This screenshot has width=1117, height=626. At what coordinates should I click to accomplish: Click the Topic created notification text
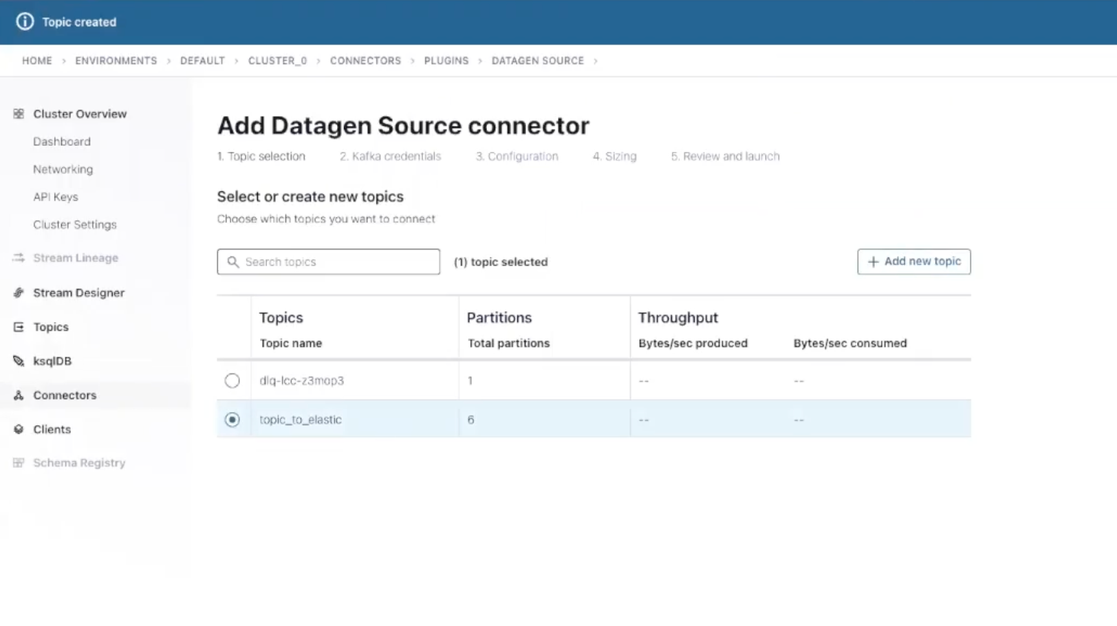click(x=79, y=22)
